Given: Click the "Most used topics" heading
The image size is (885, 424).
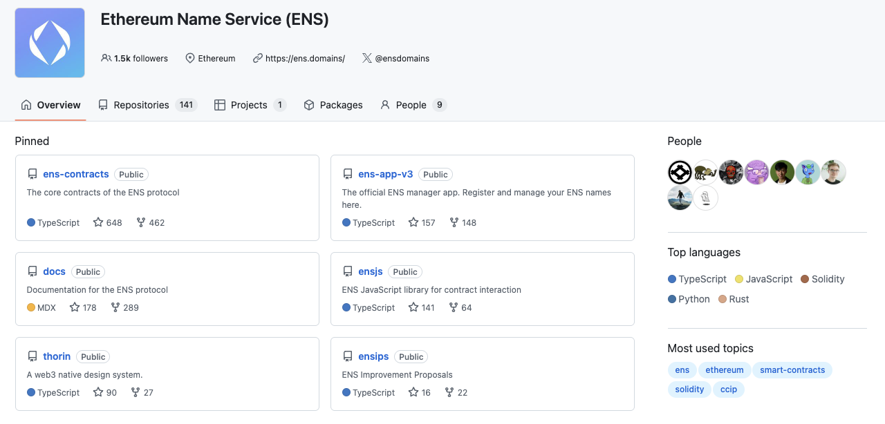Looking at the screenshot, I should point(710,348).
